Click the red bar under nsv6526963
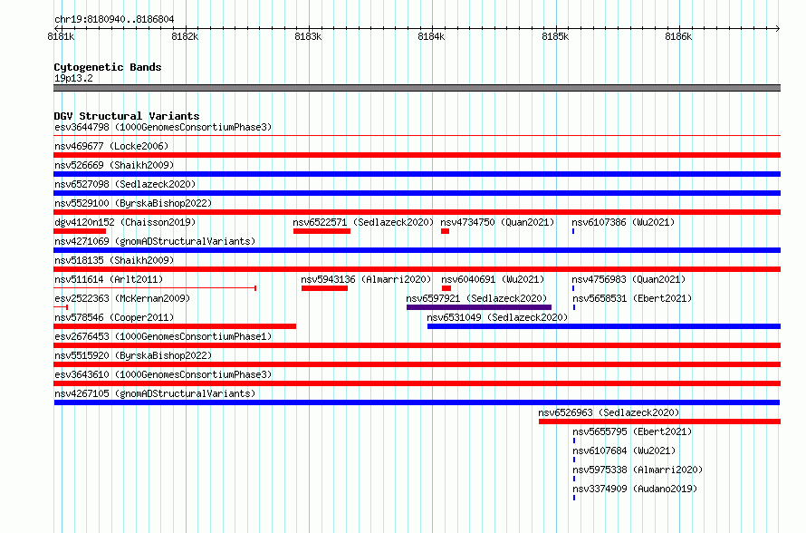Viewport: 806px width, 533px height. [x=659, y=422]
